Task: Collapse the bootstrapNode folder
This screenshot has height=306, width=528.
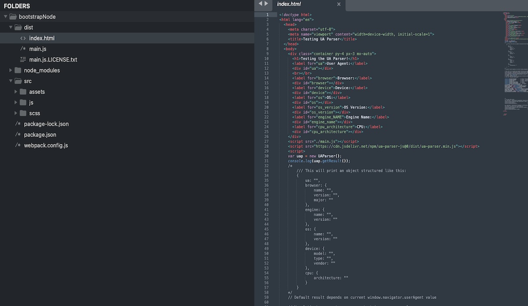Action: tap(6, 17)
